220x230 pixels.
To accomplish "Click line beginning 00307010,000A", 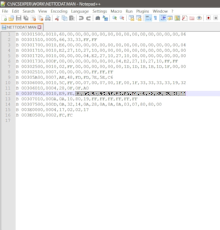I will click(77, 99).
